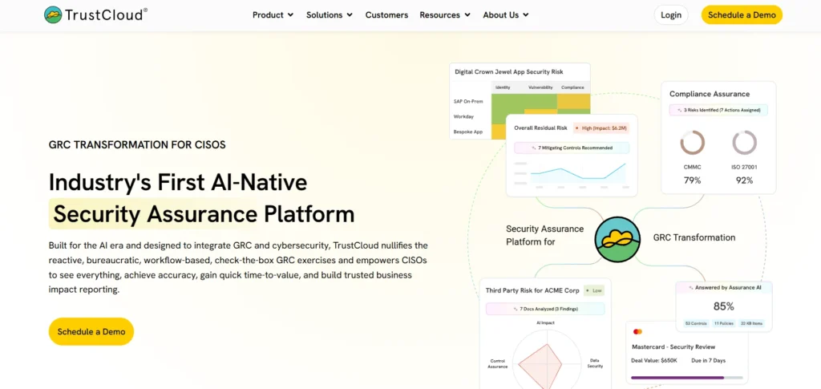This screenshot has height=389, width=821.
Task: Click the 92% ISO 27001 value
Action: 744,180
